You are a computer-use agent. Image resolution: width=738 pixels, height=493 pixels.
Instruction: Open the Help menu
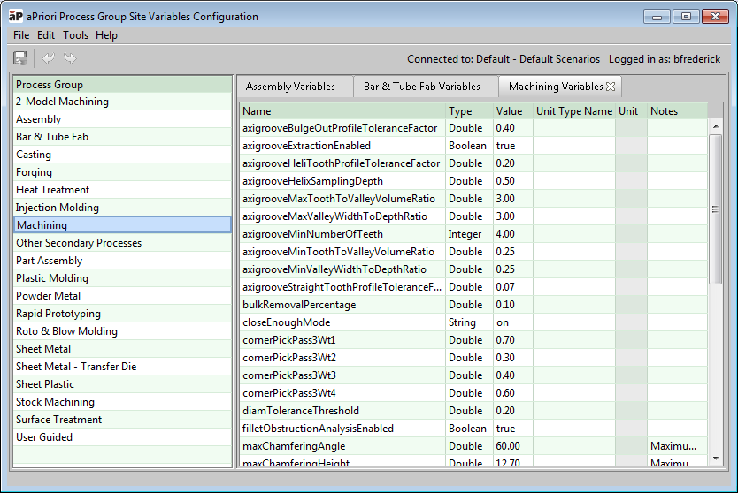(106, 35)
